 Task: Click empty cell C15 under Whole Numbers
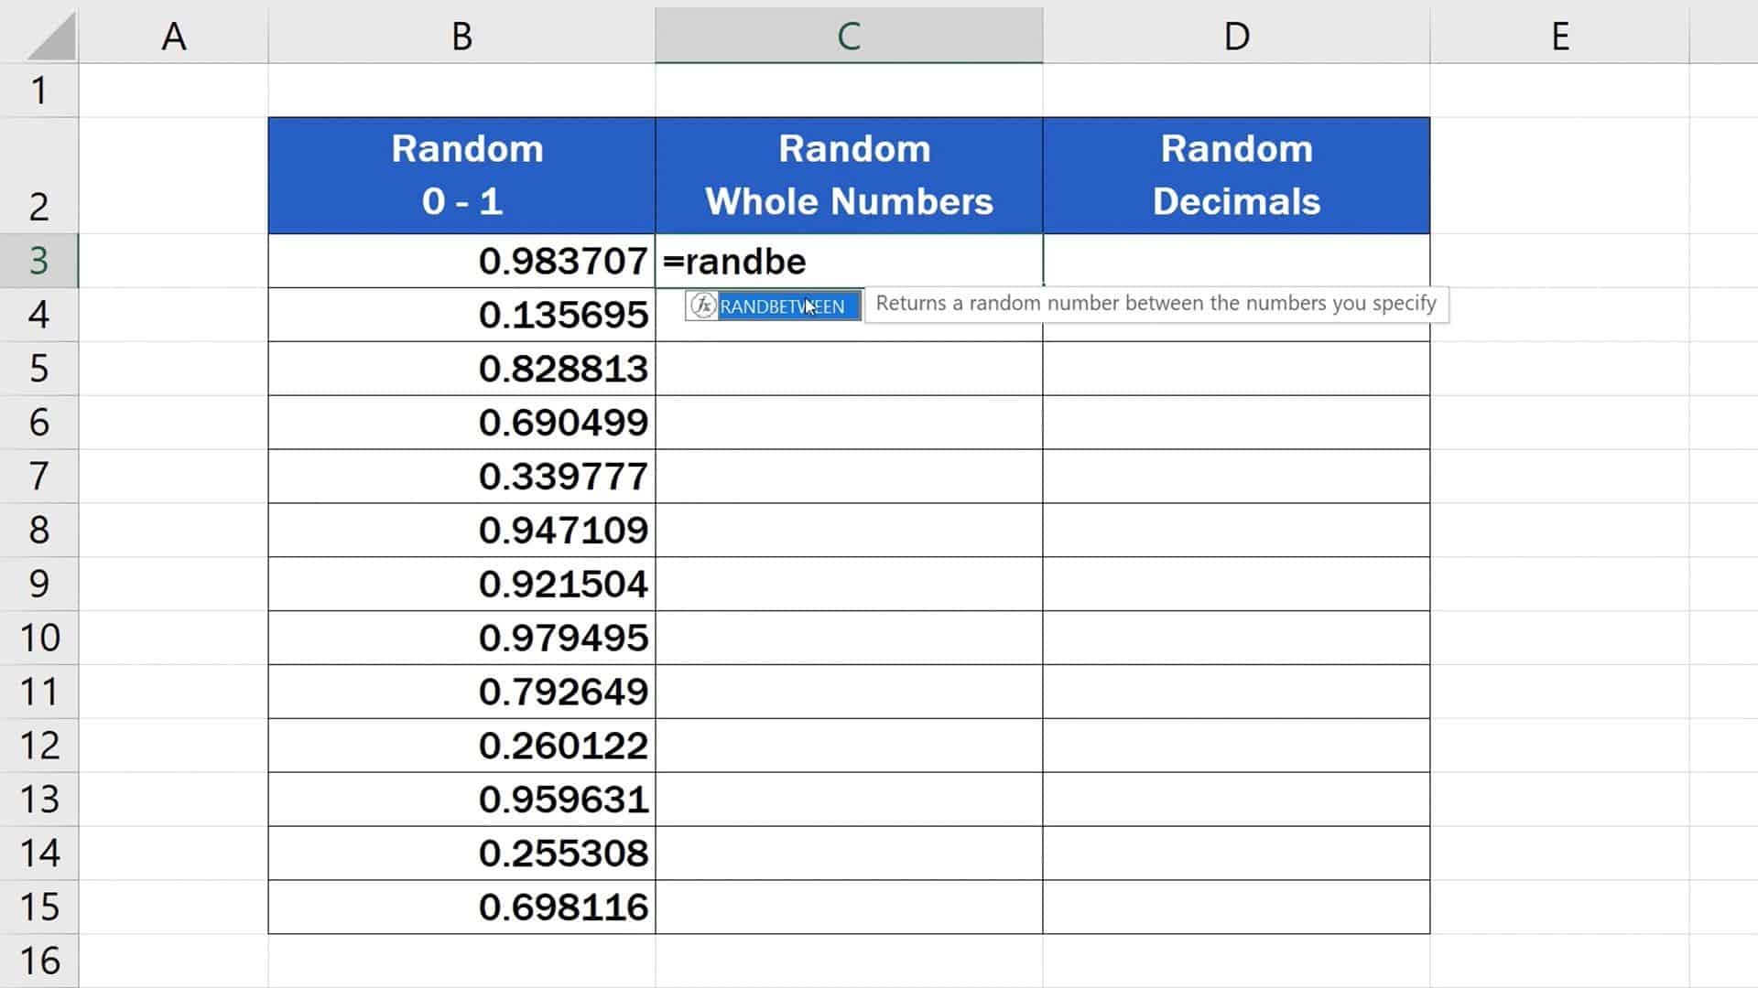849,907
